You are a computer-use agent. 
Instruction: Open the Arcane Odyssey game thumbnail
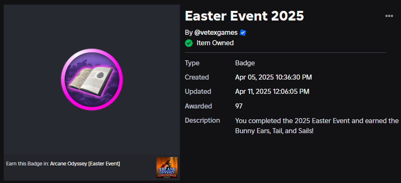click(x=167, y=168)
